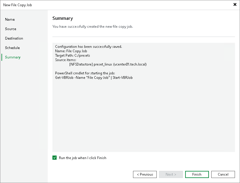Select the Summary wizard step
This screenshot has height=183, width=240.
point(13,57)
